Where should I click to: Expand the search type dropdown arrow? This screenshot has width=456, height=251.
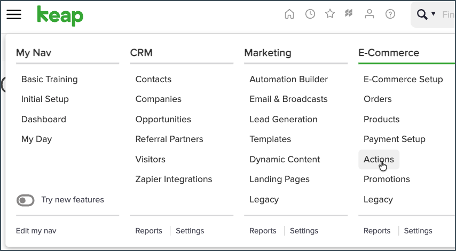434,13
